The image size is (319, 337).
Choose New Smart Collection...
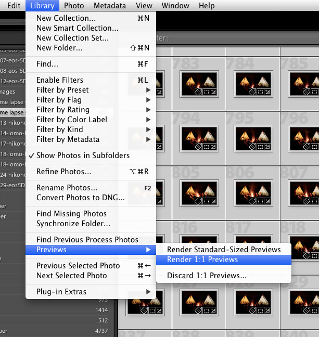point(91,28)
